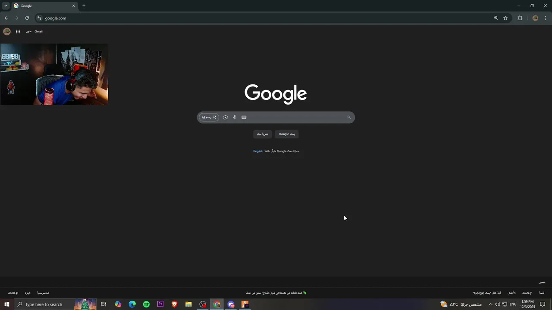Open the zoom indicator in the address bar

[x=496, y=18]
